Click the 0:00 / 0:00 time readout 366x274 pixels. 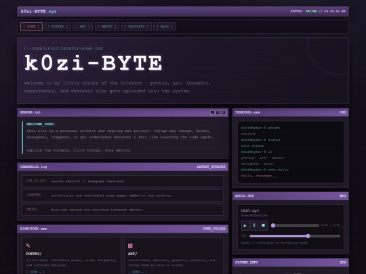coord(331,225)
